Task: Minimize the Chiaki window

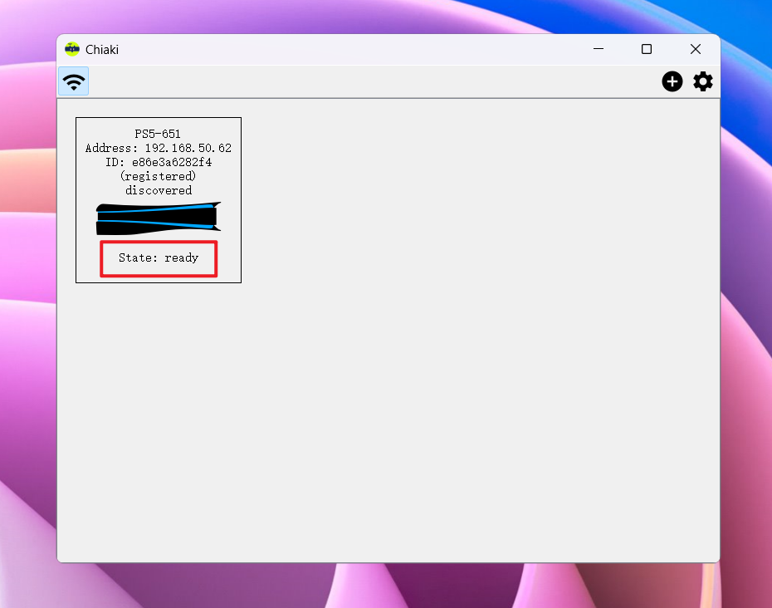Action: tap(599, 49)
